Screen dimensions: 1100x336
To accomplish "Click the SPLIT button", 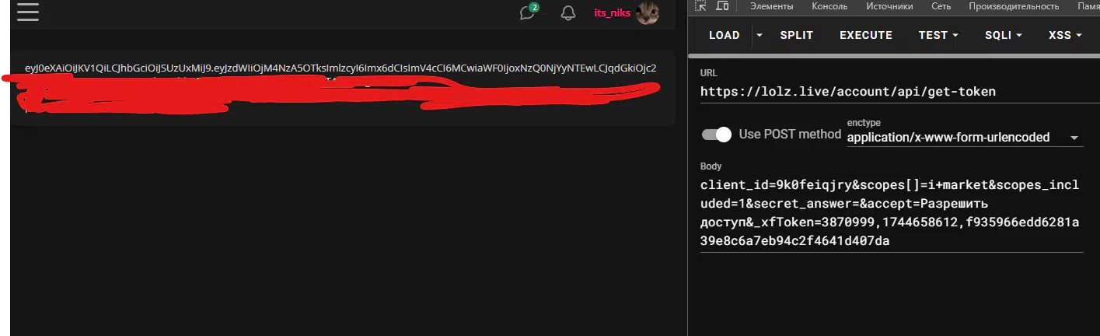I will pyautogui.click(x=797, y=35).
